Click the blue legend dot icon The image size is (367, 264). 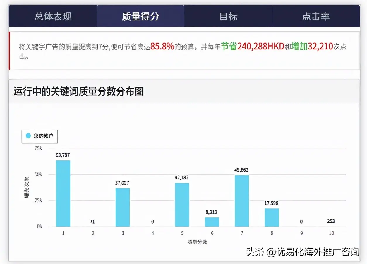tap(28, 136)
